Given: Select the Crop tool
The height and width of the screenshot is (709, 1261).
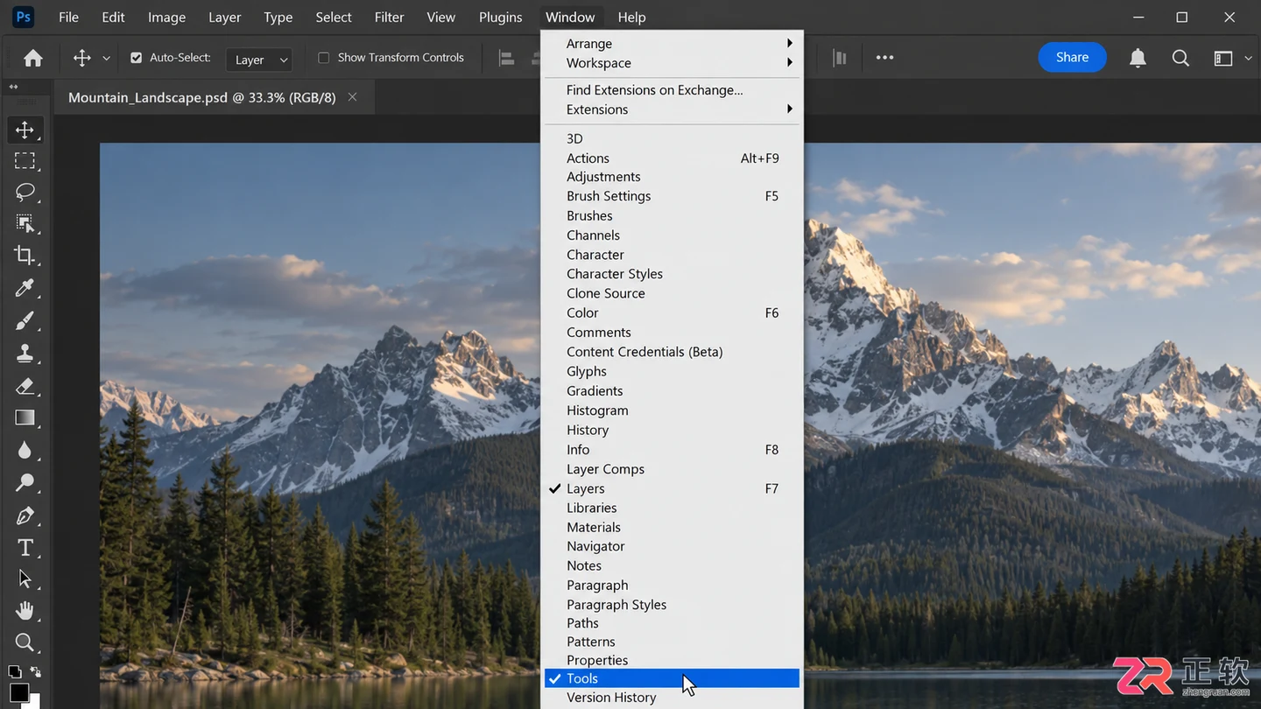Looking at the screenshot, I should (x=25, y=256).
